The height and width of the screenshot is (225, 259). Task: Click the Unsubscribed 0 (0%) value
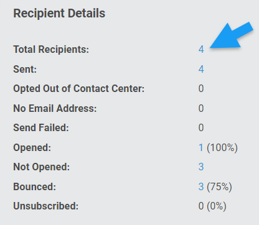212,206
